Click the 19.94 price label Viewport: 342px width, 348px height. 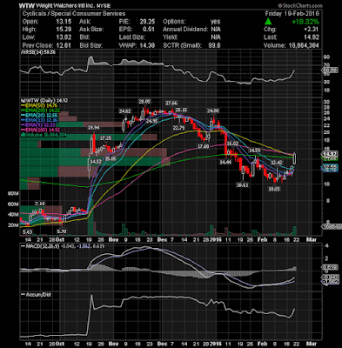pyautogui.click(x=93, y=127)
